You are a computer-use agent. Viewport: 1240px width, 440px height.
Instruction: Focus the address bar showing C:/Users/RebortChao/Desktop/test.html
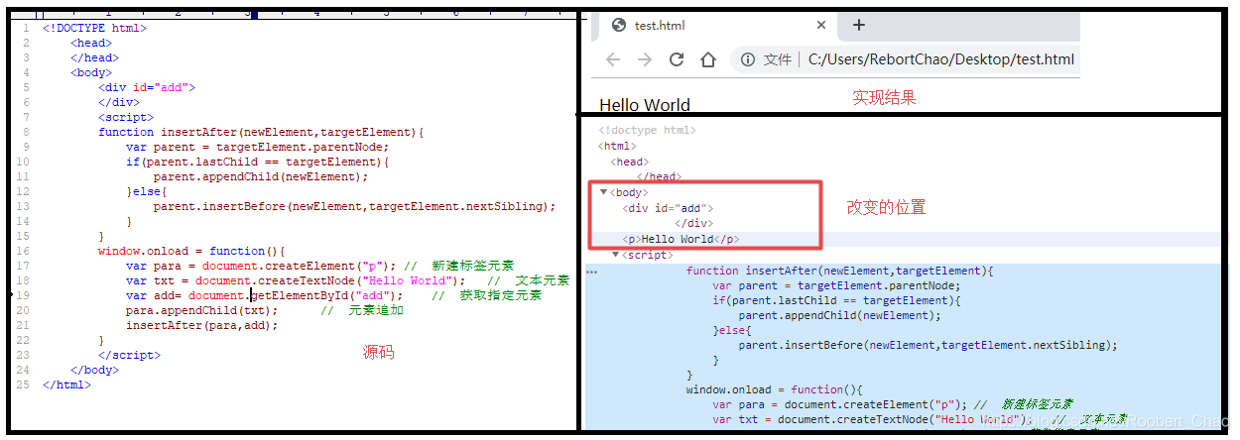coord(941,59)
